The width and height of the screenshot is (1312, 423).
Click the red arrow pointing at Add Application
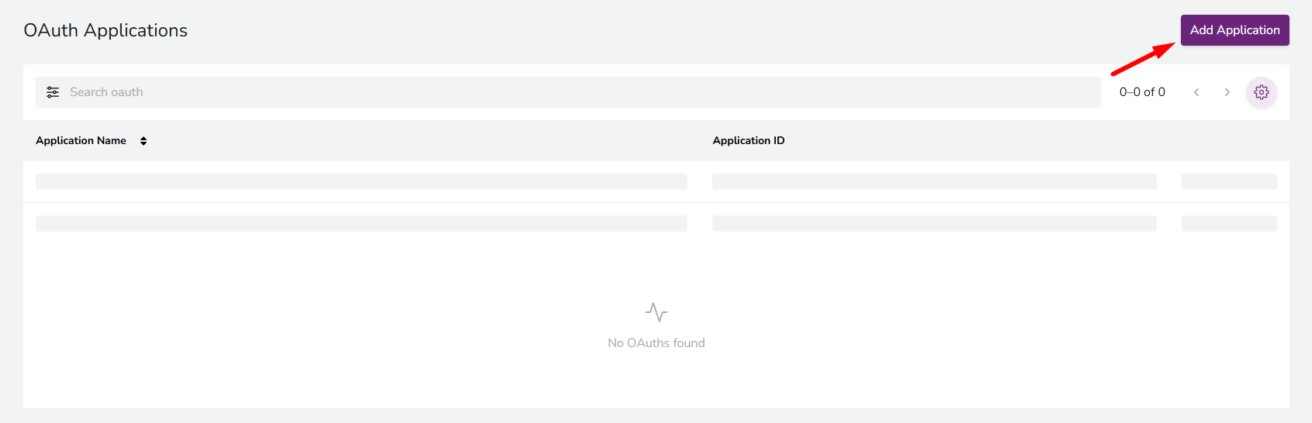[1144, 59]
